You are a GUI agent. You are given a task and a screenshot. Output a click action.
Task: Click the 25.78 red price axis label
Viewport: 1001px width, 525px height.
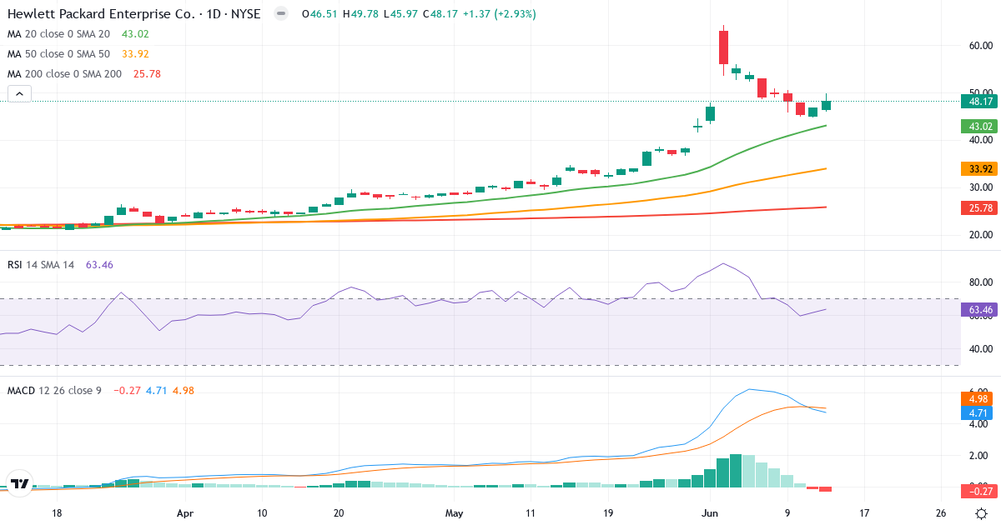tap(978, 207)
